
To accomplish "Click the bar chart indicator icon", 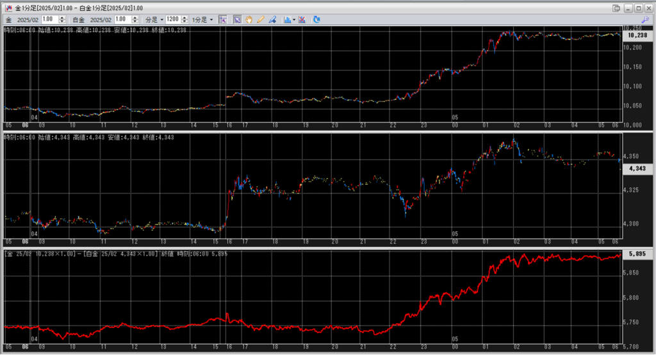I will [x=286, y=20].
